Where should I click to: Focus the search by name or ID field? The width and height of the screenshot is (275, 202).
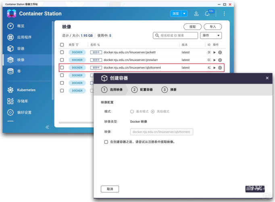[175, 36]
